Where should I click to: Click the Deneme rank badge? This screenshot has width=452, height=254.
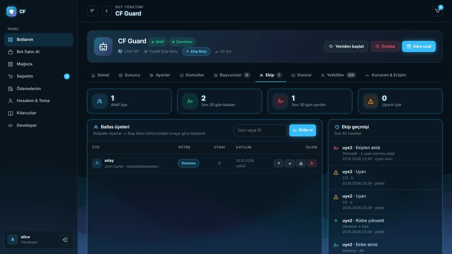point(189,163)
